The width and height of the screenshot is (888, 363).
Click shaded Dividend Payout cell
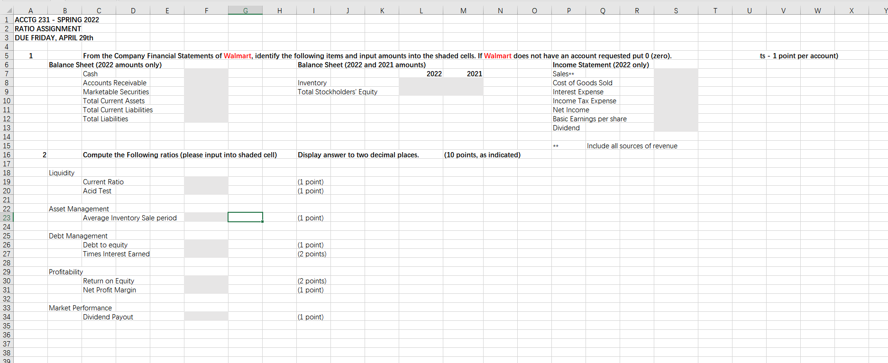[x=206, y=317]
